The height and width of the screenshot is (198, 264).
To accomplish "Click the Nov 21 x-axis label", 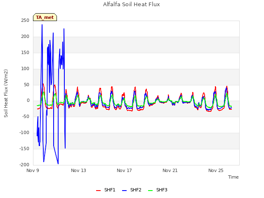I will [x=170, y=170].
